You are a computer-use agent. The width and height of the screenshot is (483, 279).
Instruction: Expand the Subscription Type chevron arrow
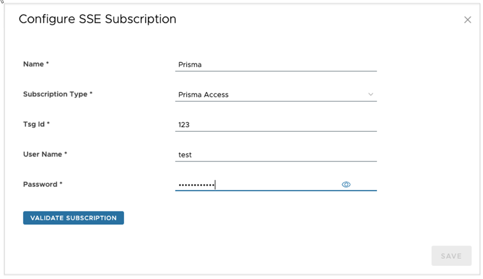click(x=371, y=94)
